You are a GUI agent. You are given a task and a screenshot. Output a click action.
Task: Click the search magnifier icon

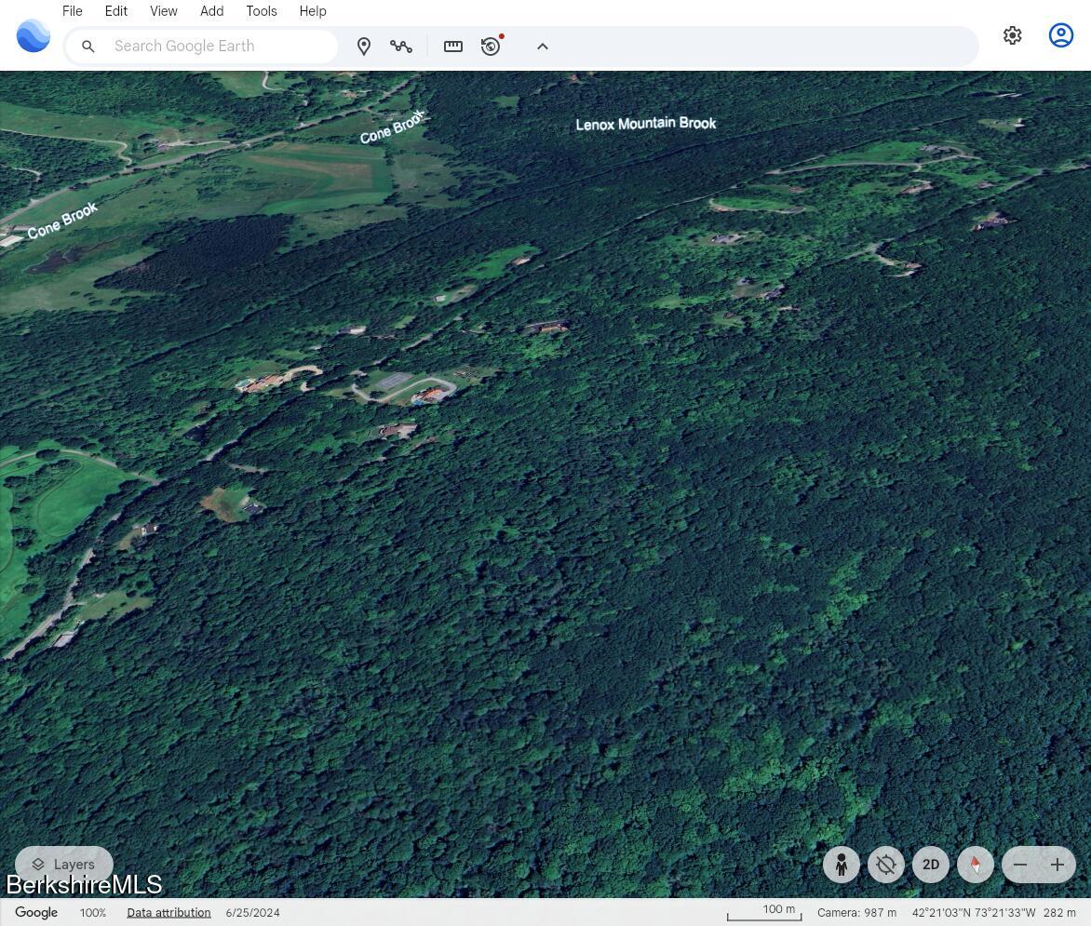88,46
